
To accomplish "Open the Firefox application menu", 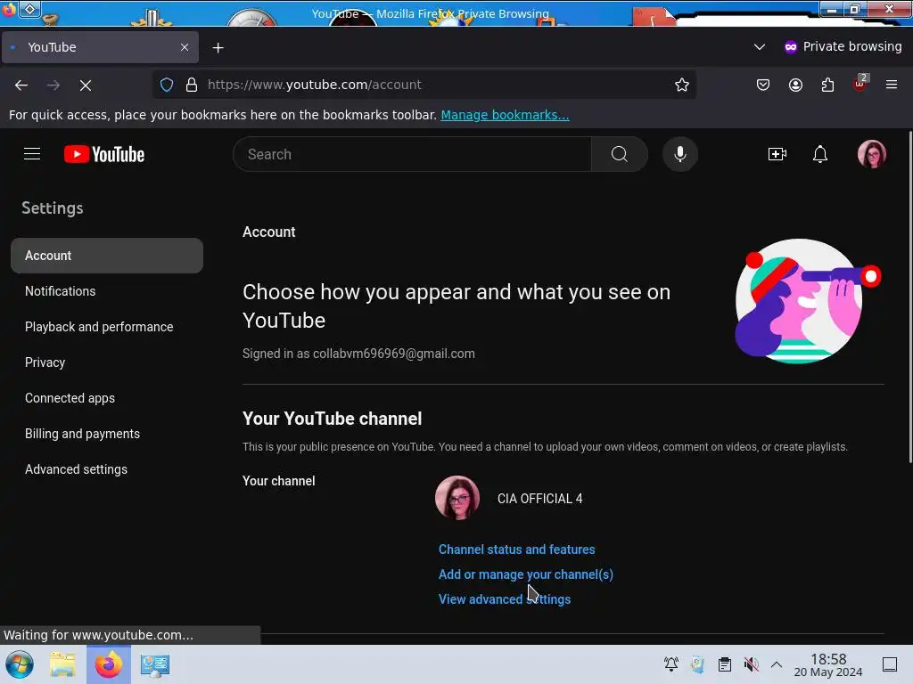I will [892, 85].
